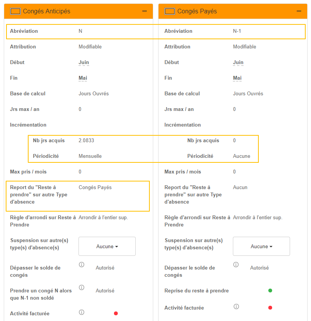Click info icon for Dépasser le solde in Congés Anticipés
Screen dimensions: 311x321
pyautogui.click(x=82, y=265)
